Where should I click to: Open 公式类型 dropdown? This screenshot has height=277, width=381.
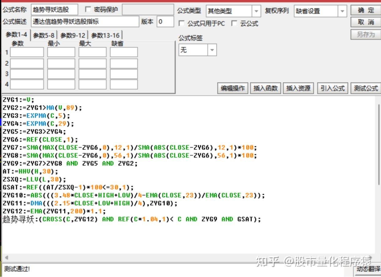click(x=233, y=11)
